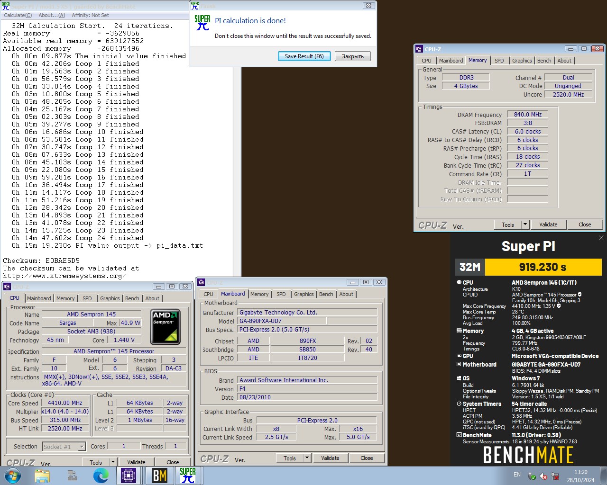Screen dimensions: 607x485
Task: Launch Microsoft Edge from the taskbar
Action: coord(101,476)
